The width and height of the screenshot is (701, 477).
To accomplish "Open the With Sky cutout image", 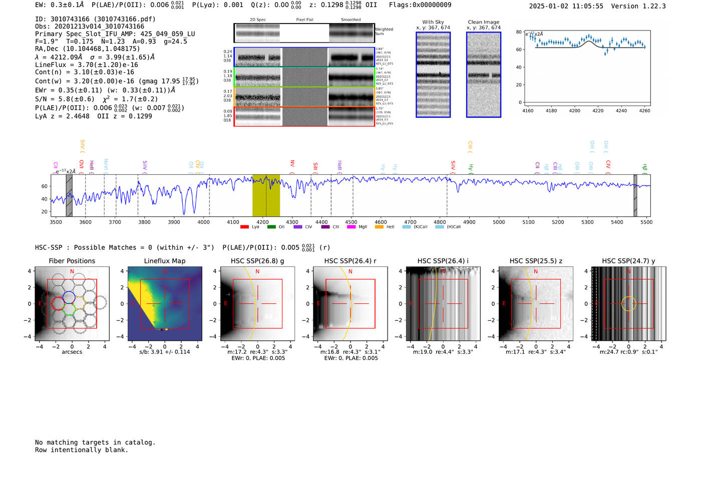I will [433, 75].
